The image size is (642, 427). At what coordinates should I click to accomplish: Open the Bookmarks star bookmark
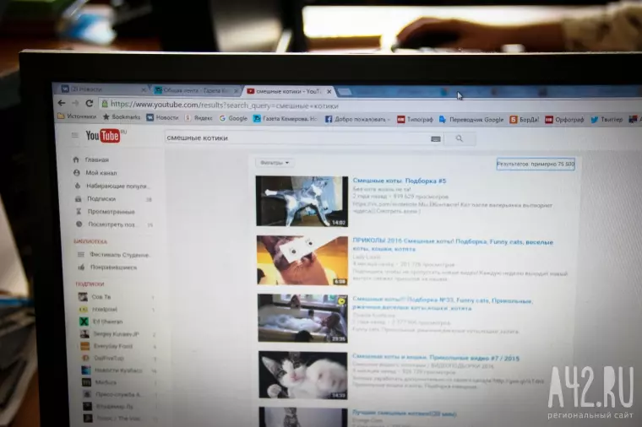(x=121, y=116)
